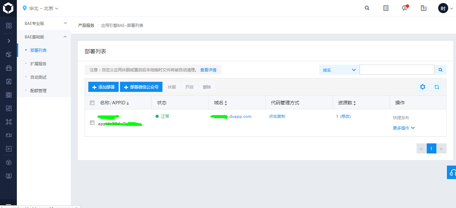Click the 开启 button

[x=189, y=87]
